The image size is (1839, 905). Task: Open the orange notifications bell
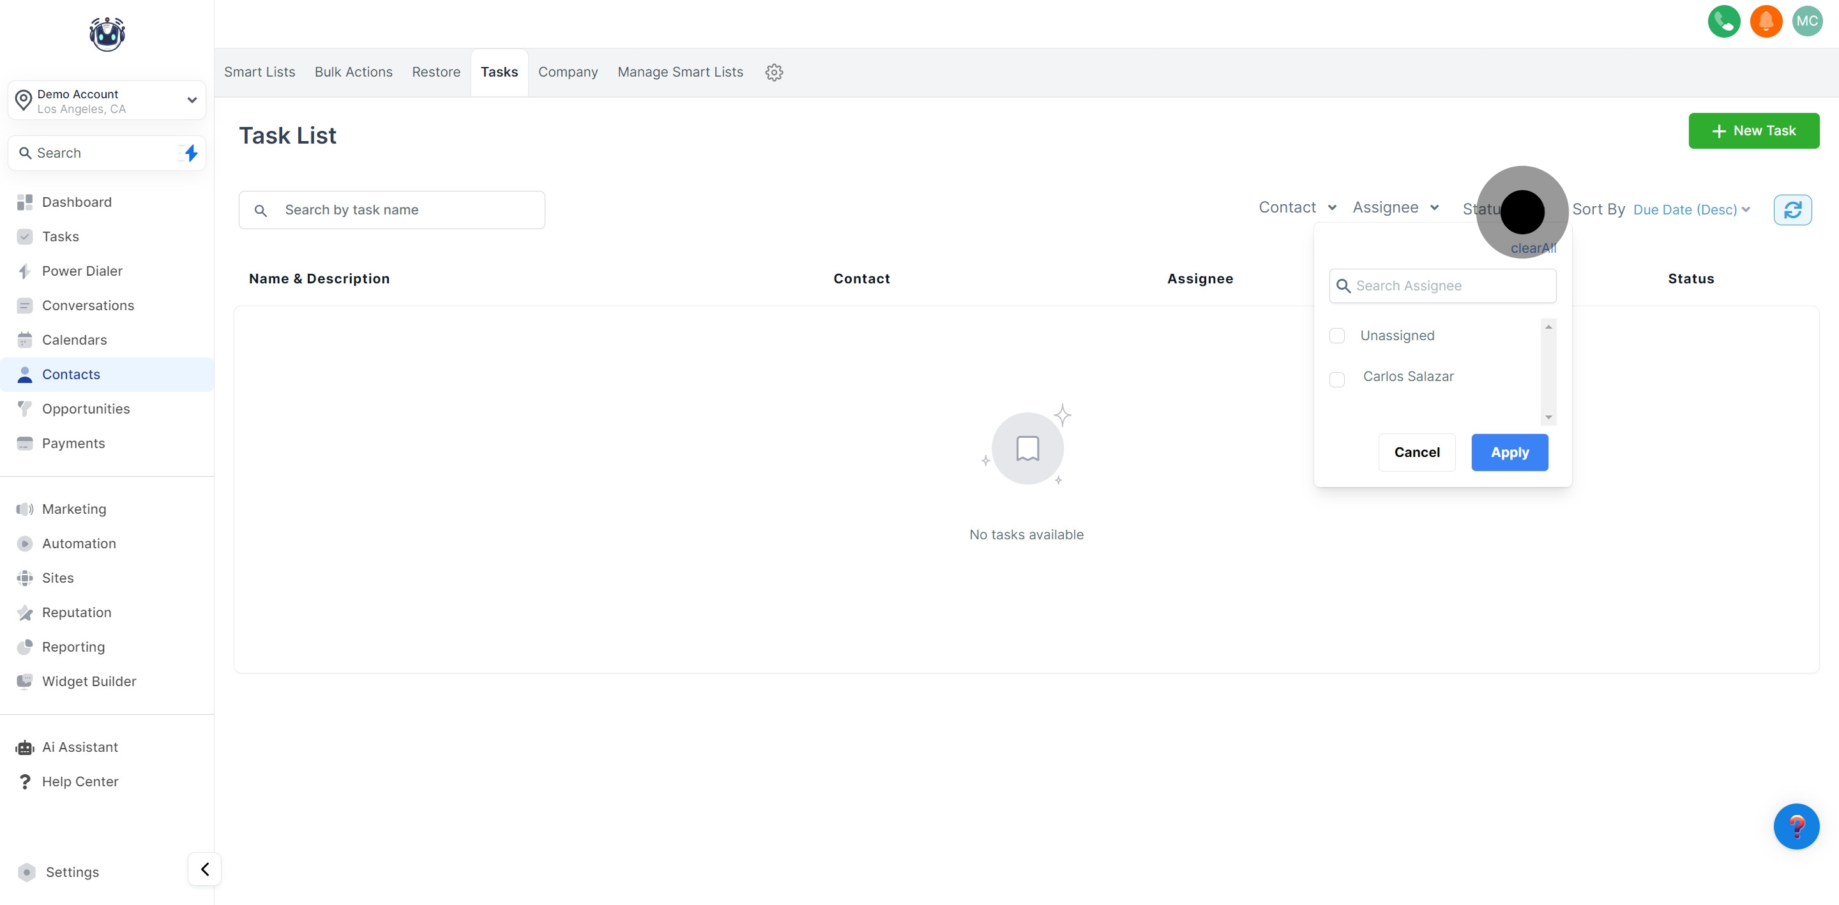pyautogui.click(x=1766, y=20)
